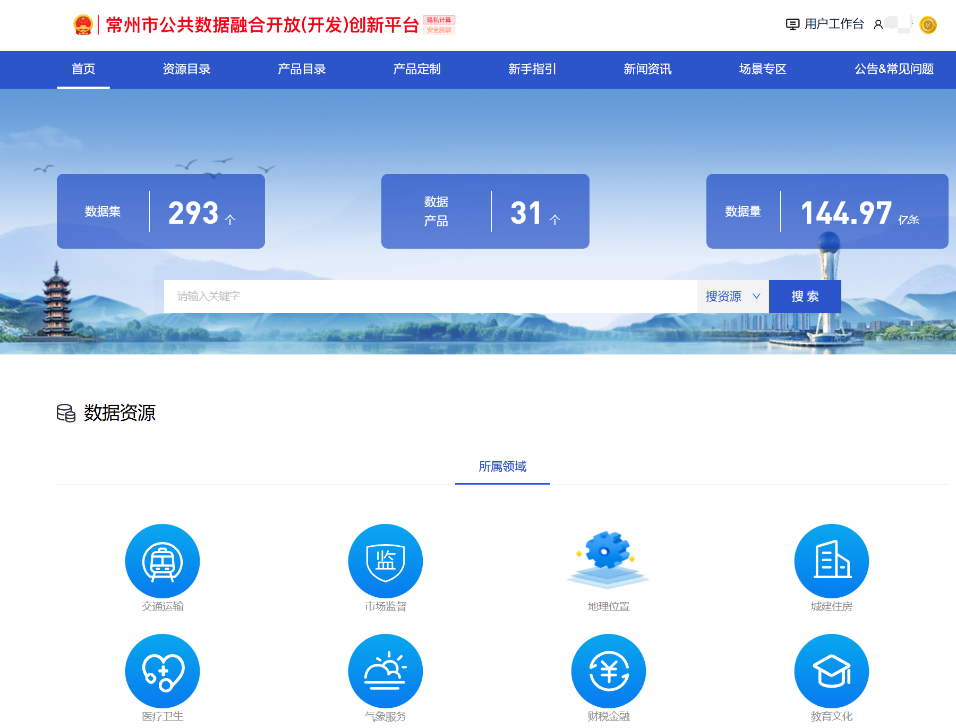Click the 城建住房 urban housing building icon
Viewport: 956px width, 728px height.
[832, 561]
